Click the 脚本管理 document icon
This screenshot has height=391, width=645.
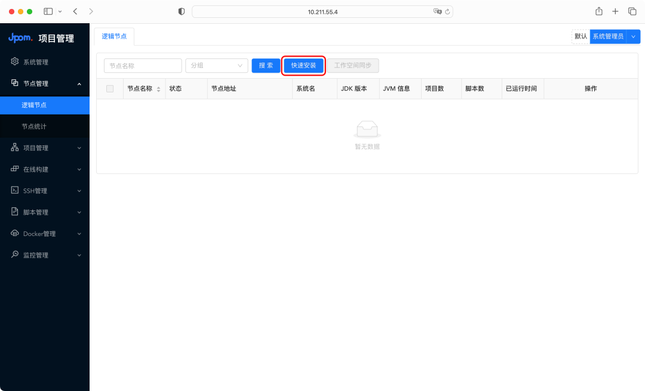15,212
